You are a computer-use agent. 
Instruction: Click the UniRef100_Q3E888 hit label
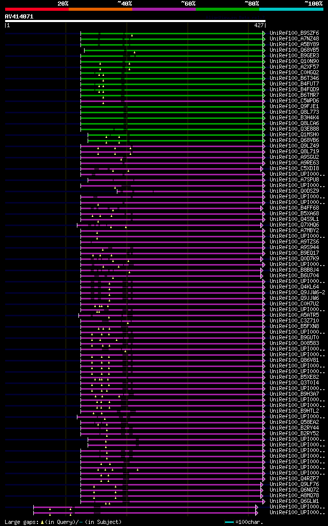[294, 129]
